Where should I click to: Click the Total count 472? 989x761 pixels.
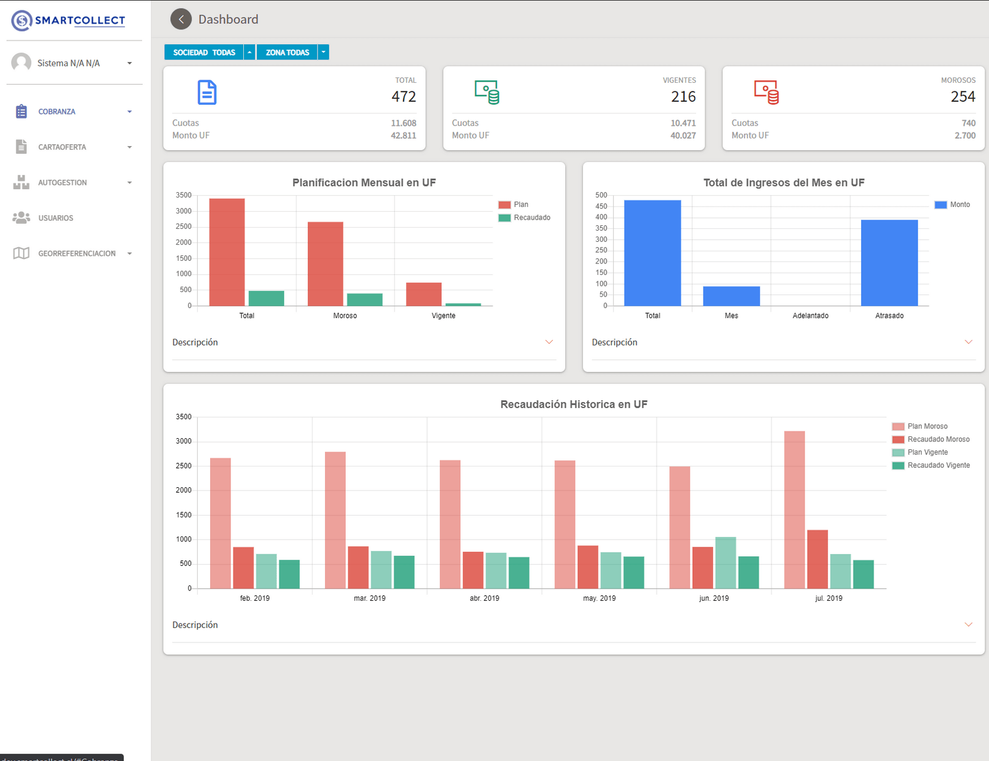pos(404,96)
